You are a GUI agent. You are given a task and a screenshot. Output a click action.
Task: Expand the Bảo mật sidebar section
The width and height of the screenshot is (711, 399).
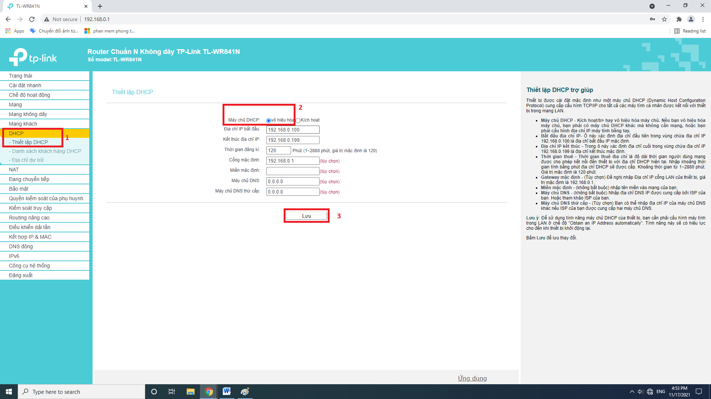tap(19, 189)
